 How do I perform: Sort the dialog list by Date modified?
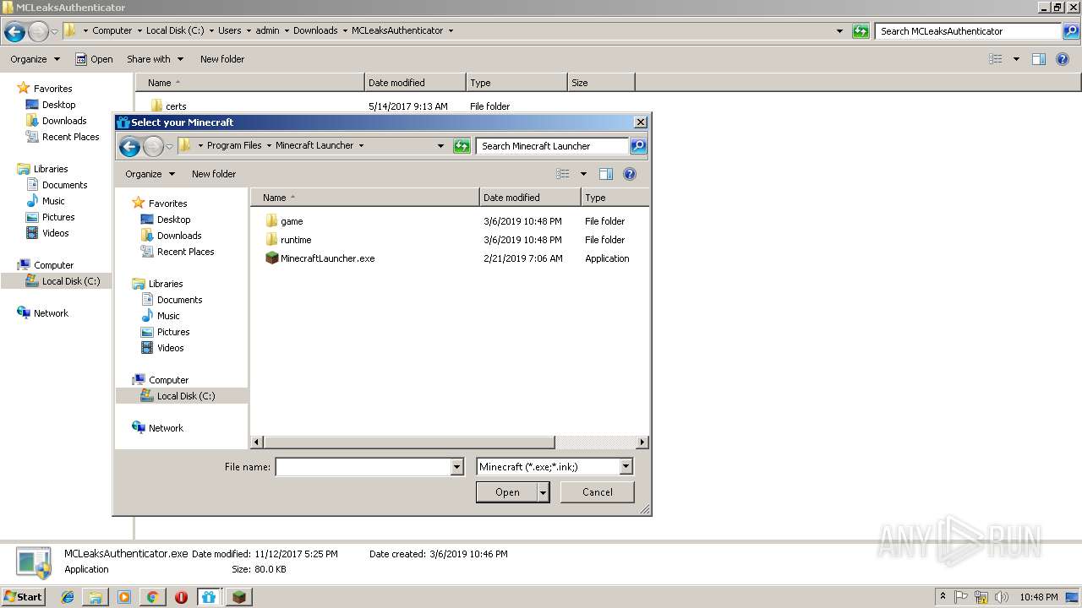tap(530, 198)
